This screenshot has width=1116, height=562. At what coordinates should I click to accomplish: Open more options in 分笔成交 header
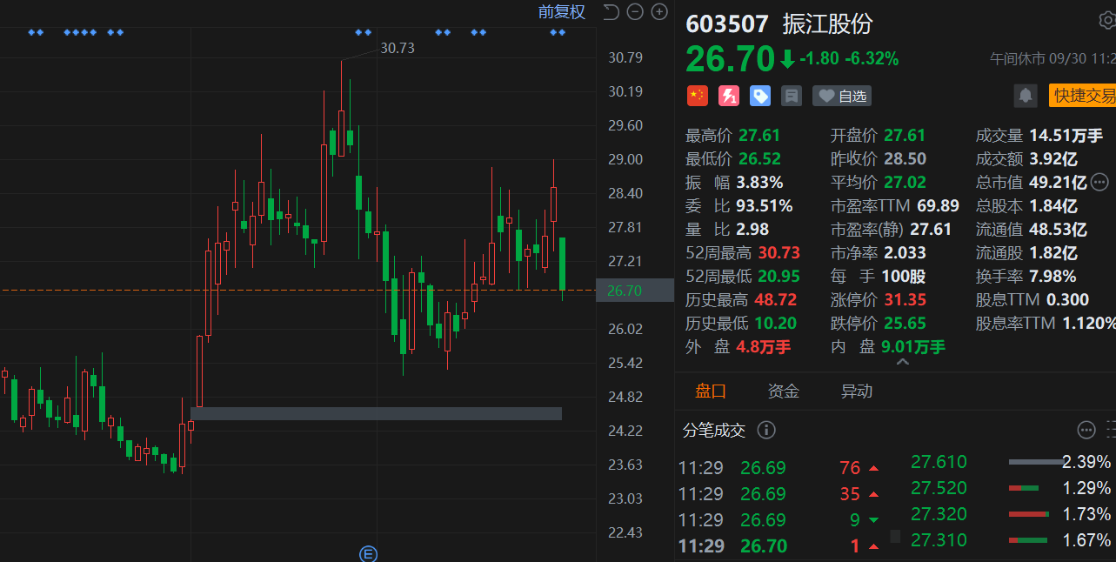(1086, 430)
